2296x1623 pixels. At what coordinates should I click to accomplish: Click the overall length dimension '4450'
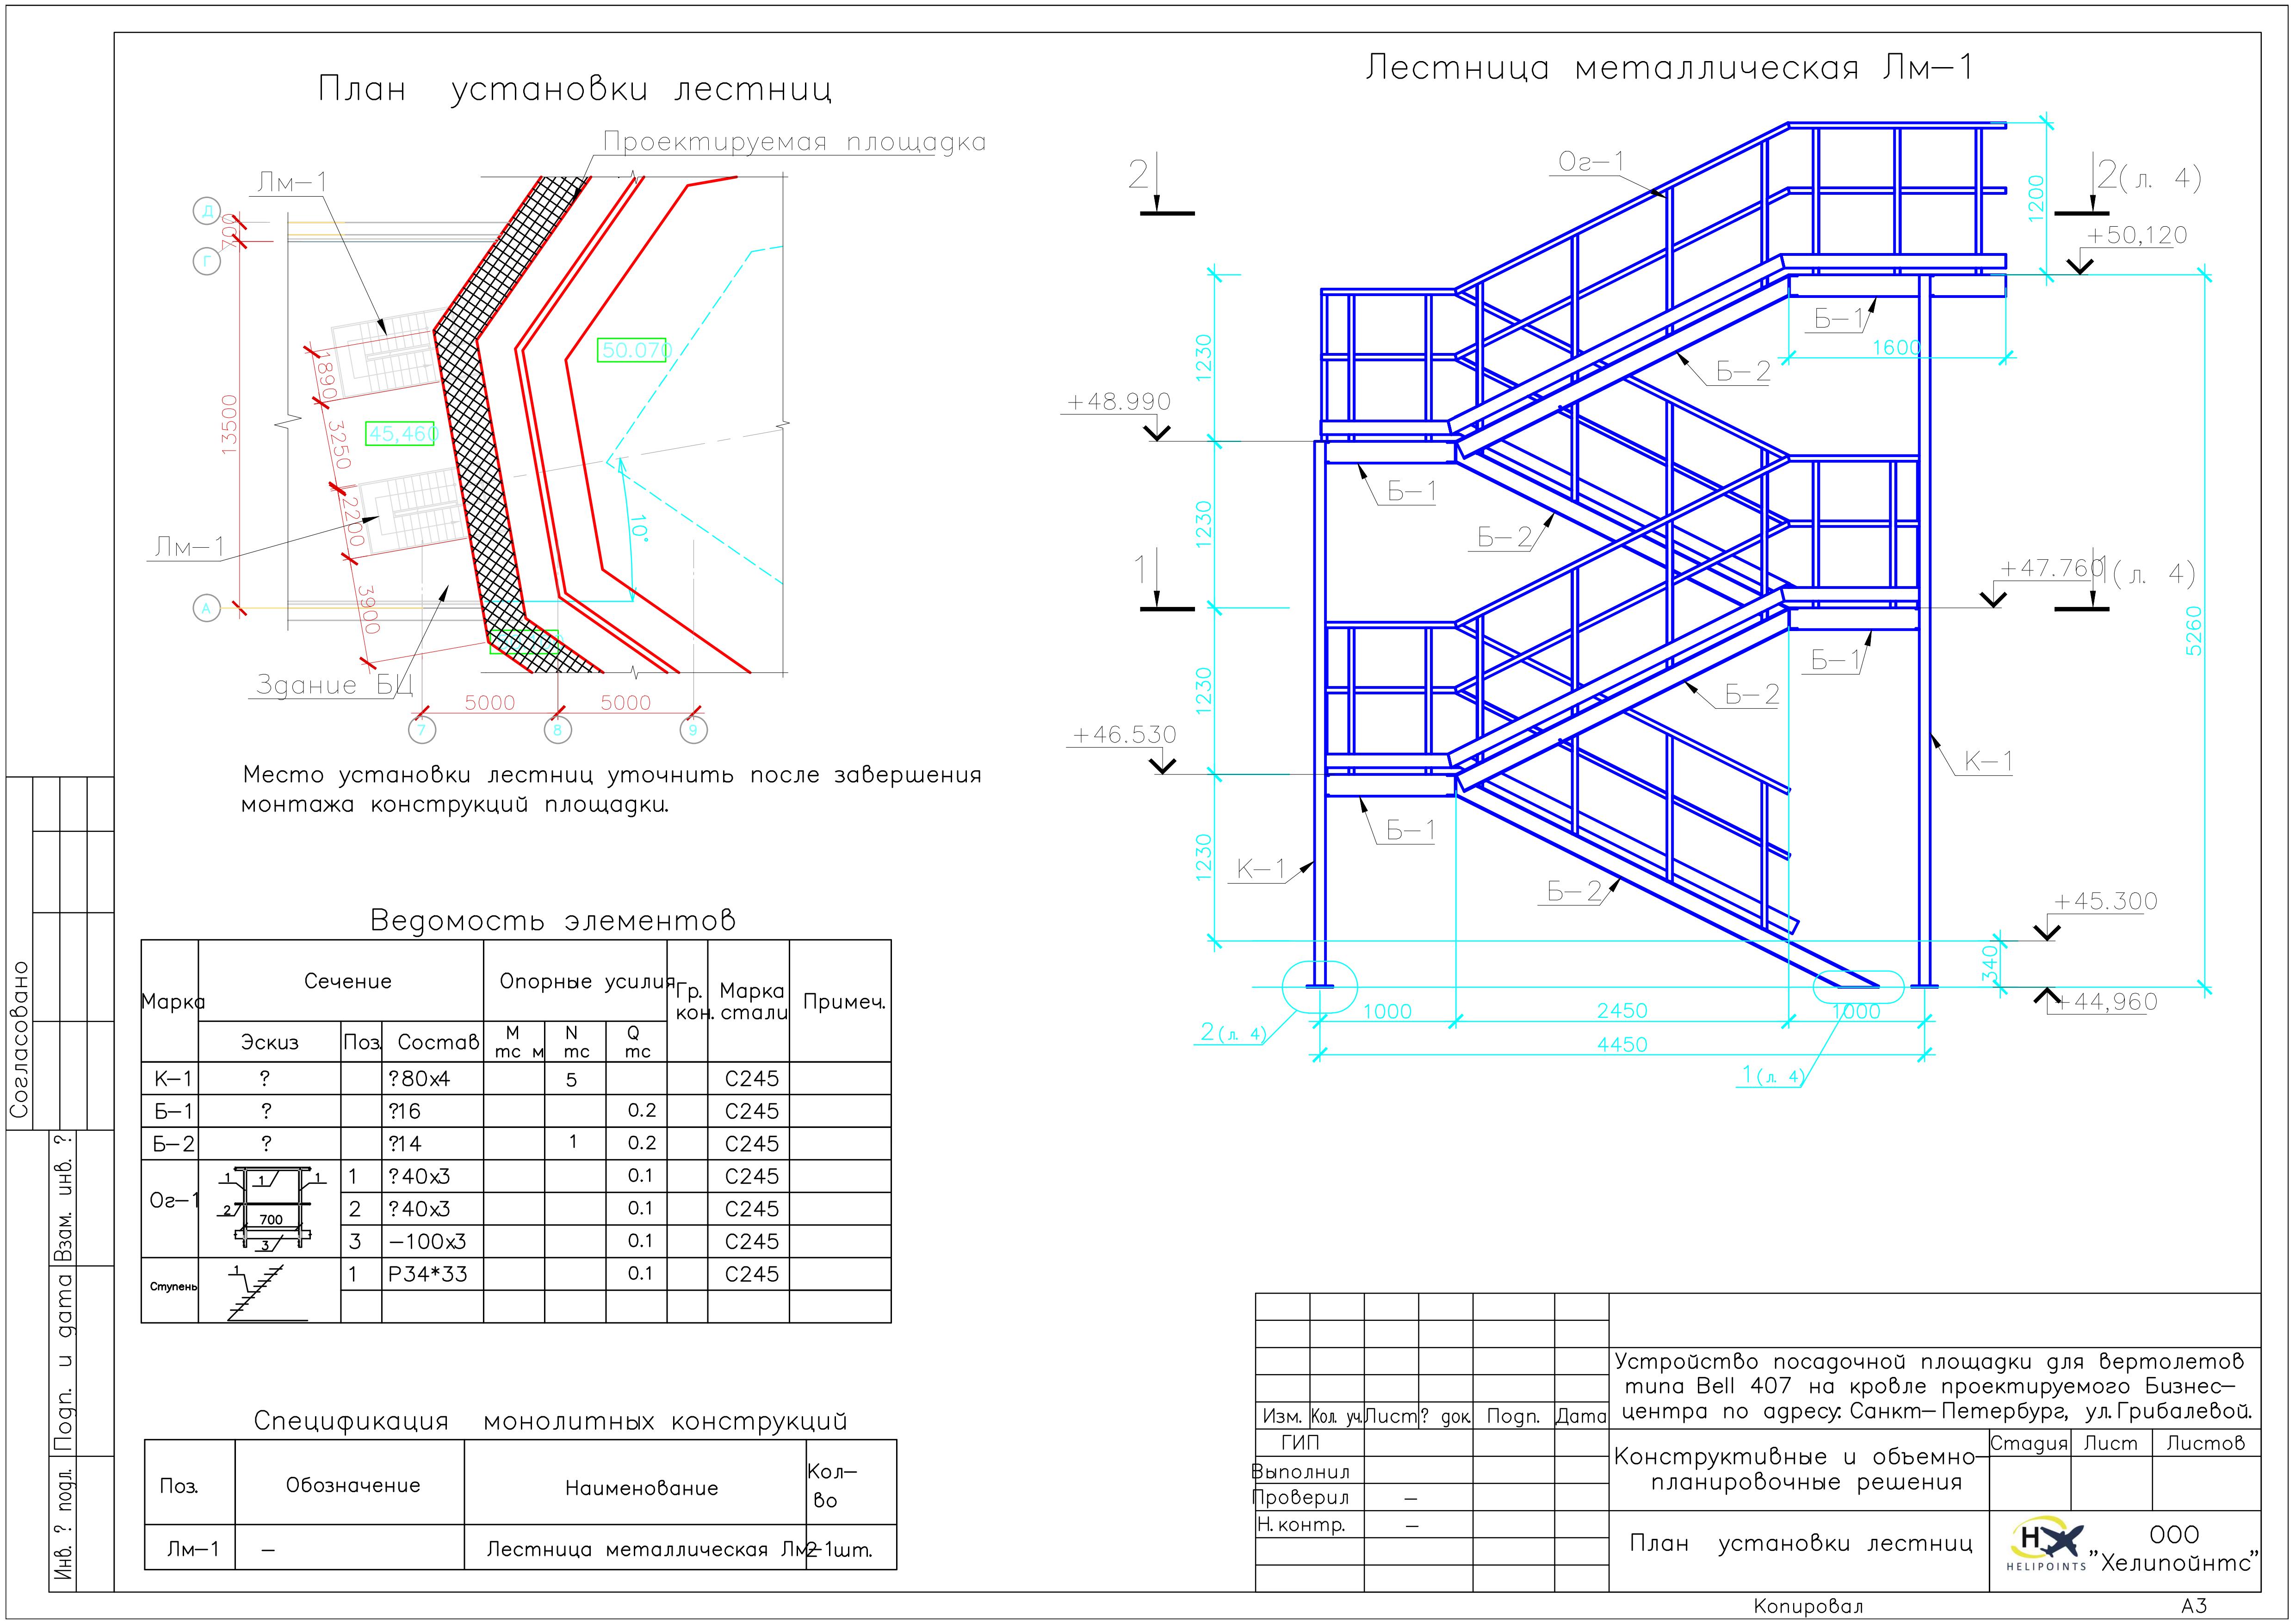tap(1622, 1044)
